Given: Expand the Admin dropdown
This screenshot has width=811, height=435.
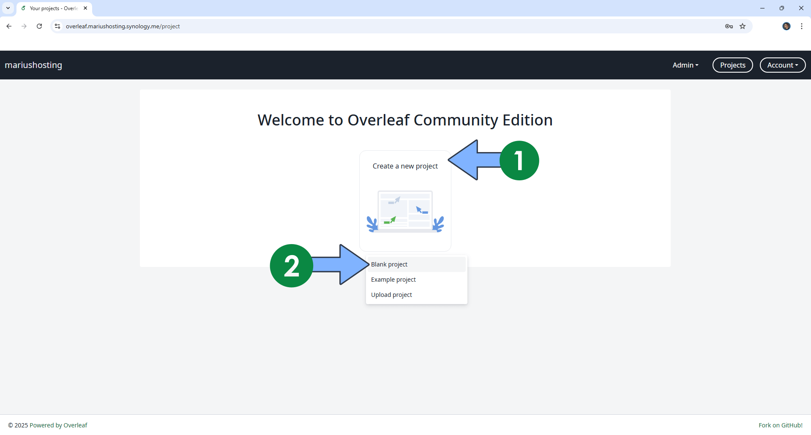Looking at the screenshot, I should pos(685,65).
